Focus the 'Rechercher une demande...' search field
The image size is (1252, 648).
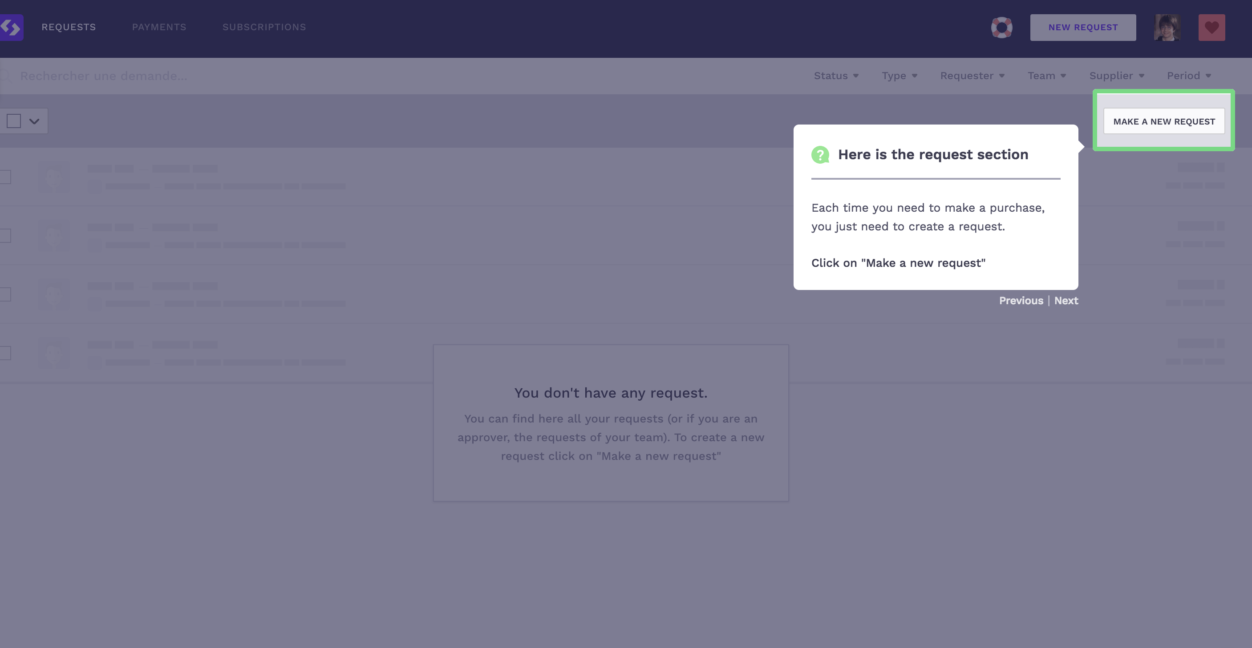[104, 76]
